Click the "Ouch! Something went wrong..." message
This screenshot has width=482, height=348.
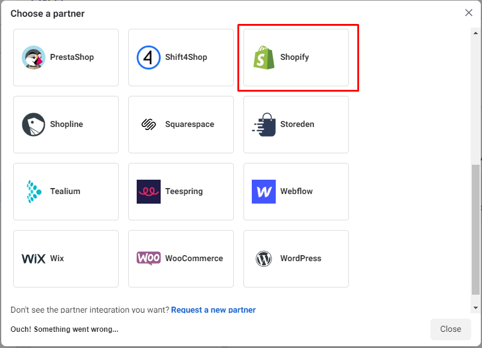point(65,329)
